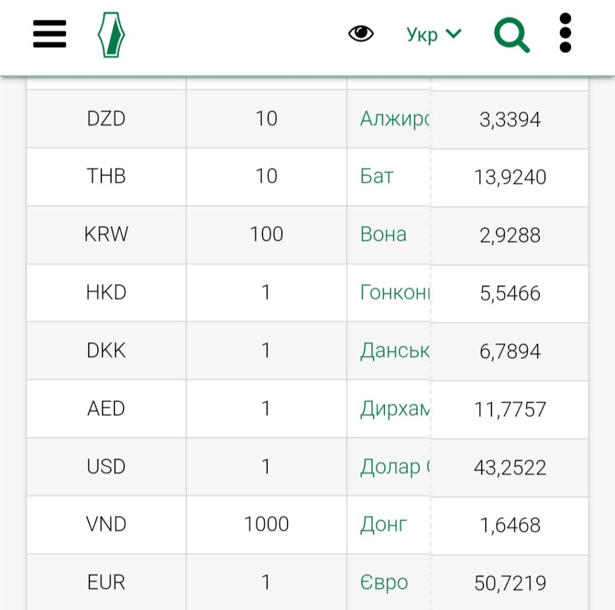
Task: Open the hamburger navigation menu
Action: [49, 34]
